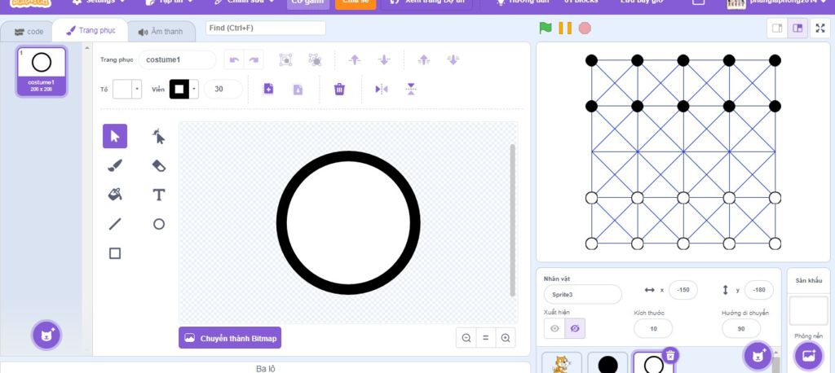Switch to the Âm thanh tab
Viewport: 835px width, 373px height.
click(161, 32)
